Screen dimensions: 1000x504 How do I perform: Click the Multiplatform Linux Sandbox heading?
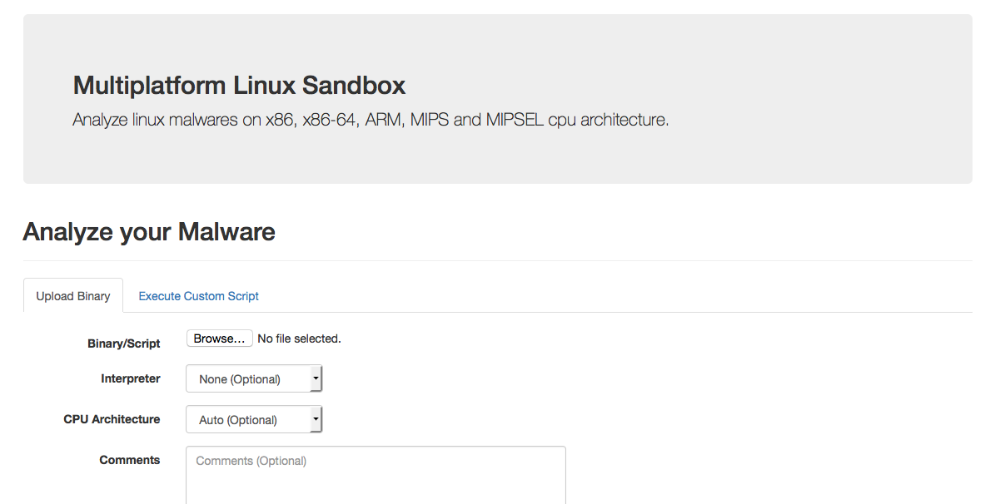[x=239, y=86]
